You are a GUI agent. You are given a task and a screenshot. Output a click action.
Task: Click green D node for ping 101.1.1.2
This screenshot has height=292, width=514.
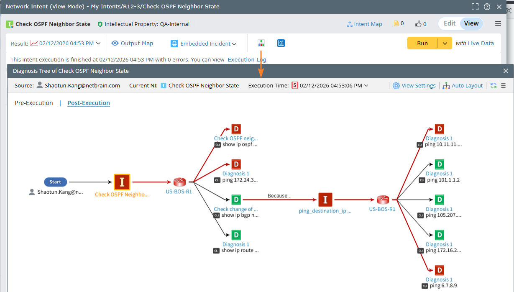[439, 164]
